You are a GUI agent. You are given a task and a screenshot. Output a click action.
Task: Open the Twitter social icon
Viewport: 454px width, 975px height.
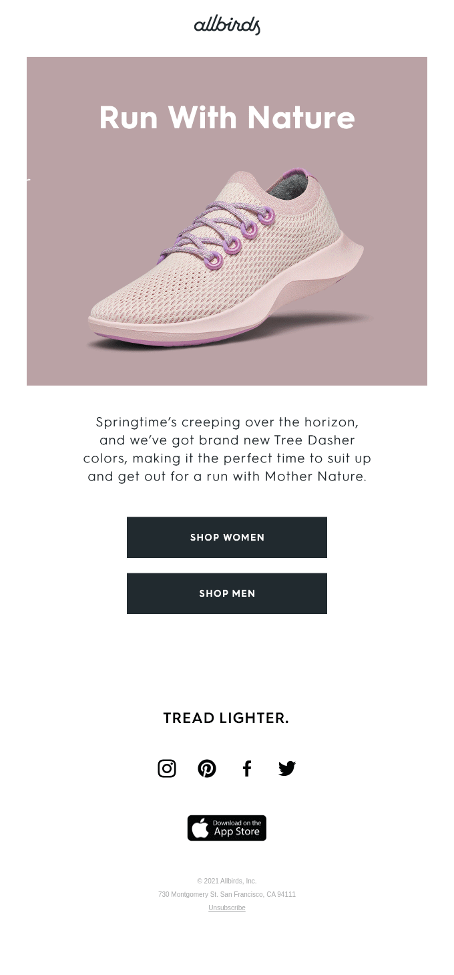[x=286, y=769]
